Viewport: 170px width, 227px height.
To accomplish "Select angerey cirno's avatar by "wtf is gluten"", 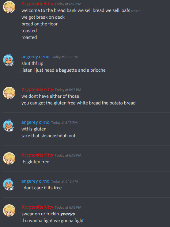I will pos(9,126).
